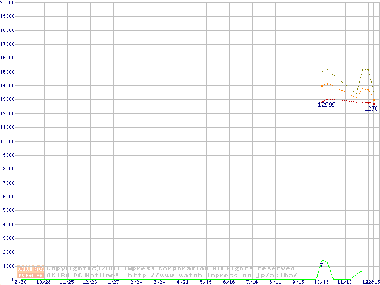Image resolution: width=380 pixels, height=285 pixels.
Task: Click the number 7 above the green peak
Action: point(321,265)
